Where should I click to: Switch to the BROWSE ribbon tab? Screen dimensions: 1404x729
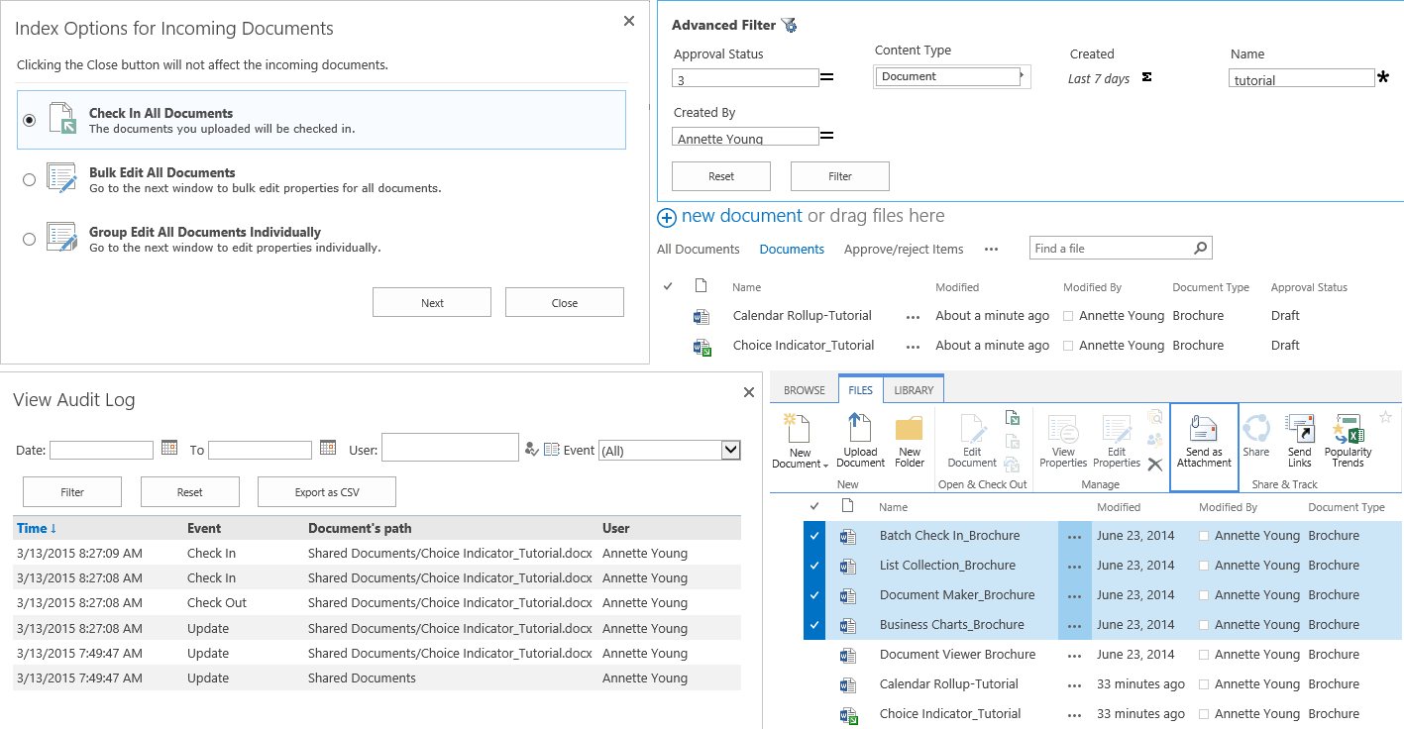click(805, 390)
